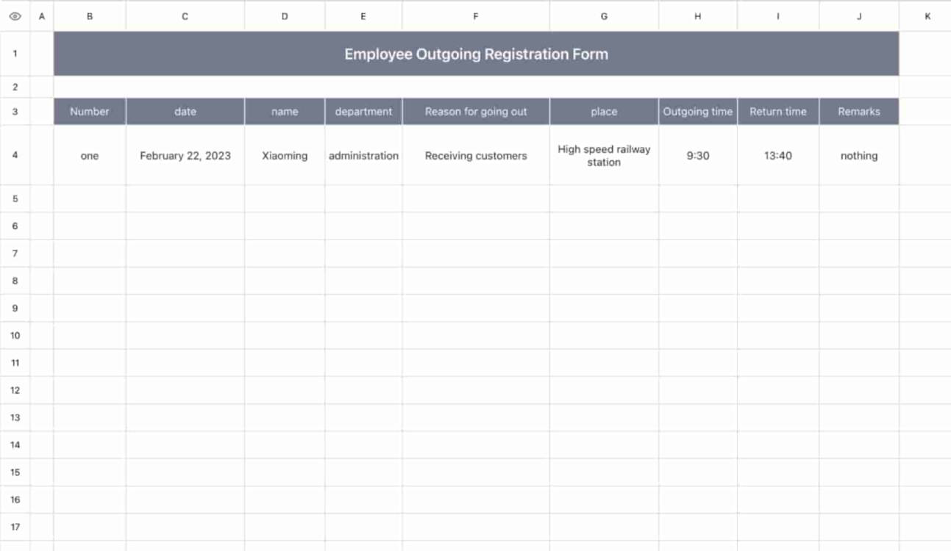Select row 4 header
The image size is (951, 551).
[x=15, y=155]
